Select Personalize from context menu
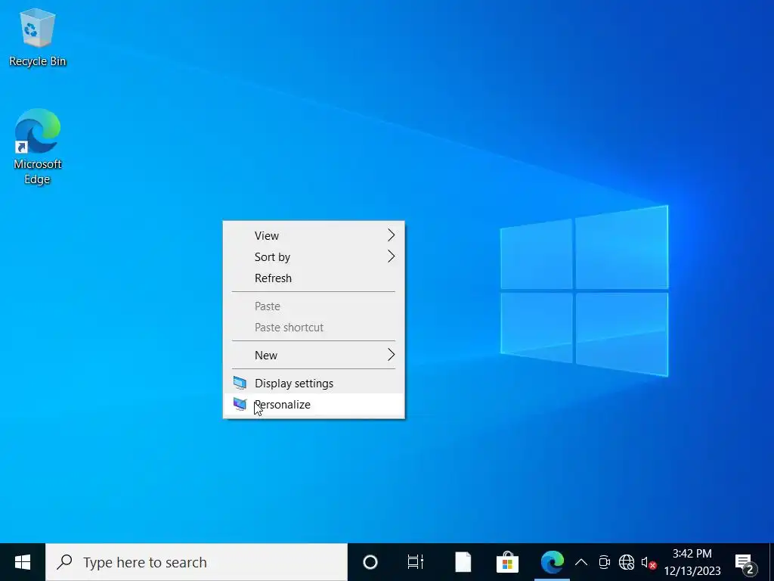774x581 pixels. 314,405
